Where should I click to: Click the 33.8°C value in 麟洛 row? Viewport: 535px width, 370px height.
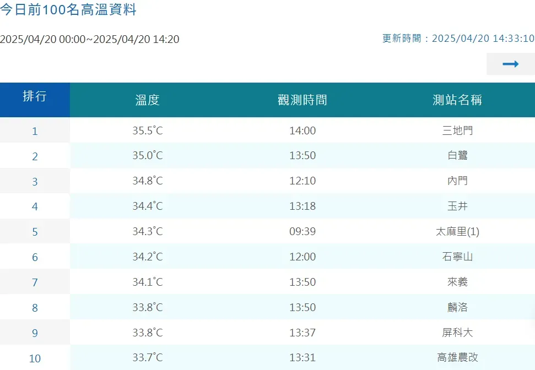(148, 307)
